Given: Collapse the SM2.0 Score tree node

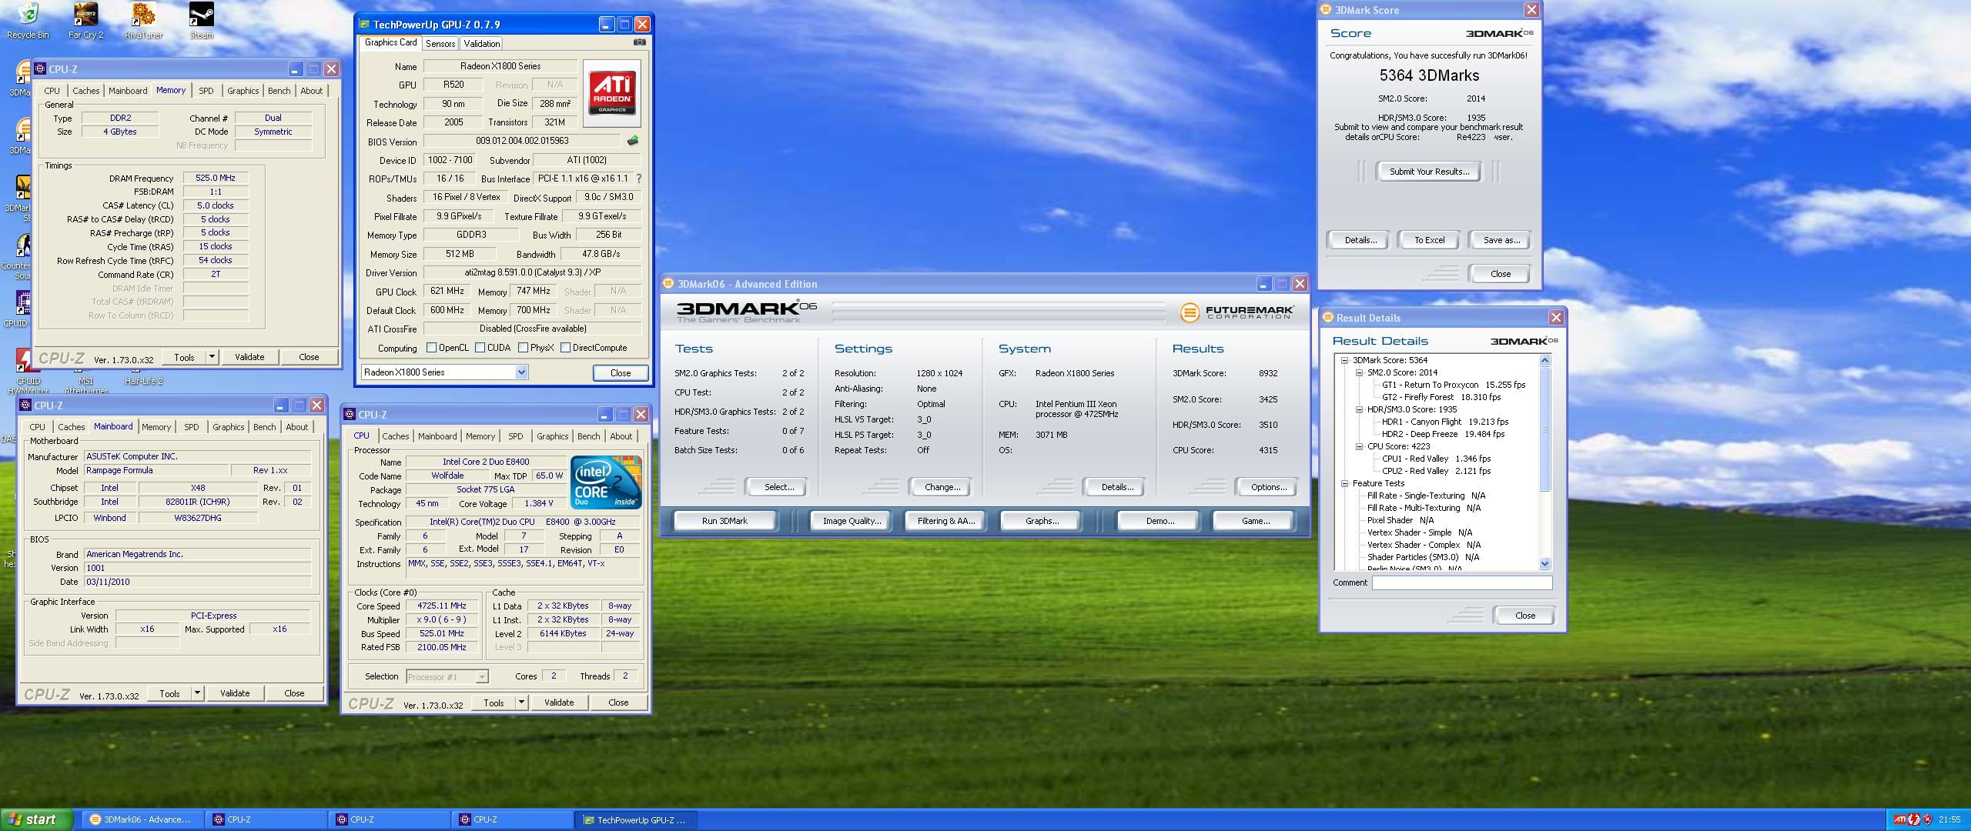Looking at the screenshot, I should [1359, 372].
